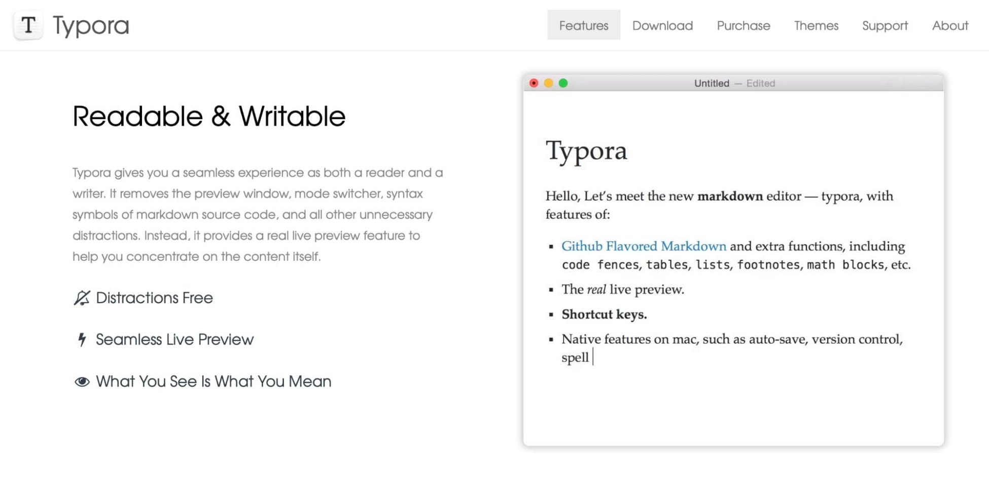
Task: Open the Features page
Action: coord(583,25)
